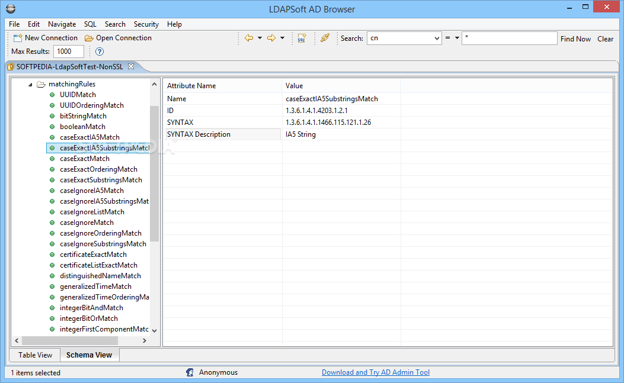
Task: Open the Edit menu
Action: click(x=33, y=24)
